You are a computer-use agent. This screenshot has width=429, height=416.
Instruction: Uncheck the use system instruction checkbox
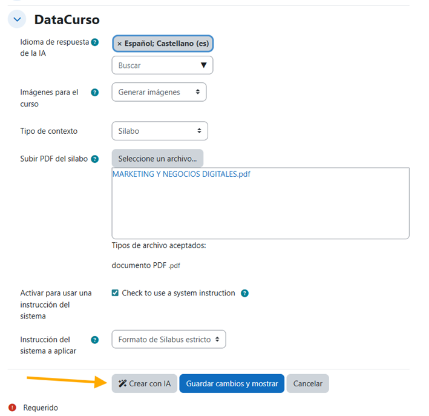[116, 293]
